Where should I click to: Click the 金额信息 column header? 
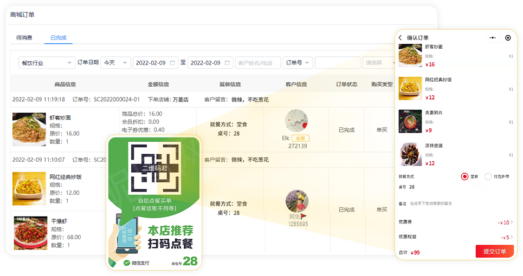click(158, 84)
